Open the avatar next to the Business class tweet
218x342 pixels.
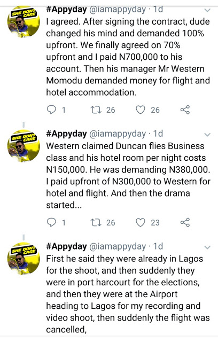24,146
